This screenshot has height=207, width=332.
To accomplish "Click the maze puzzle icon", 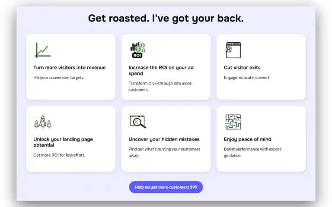I will coord(233,122).
